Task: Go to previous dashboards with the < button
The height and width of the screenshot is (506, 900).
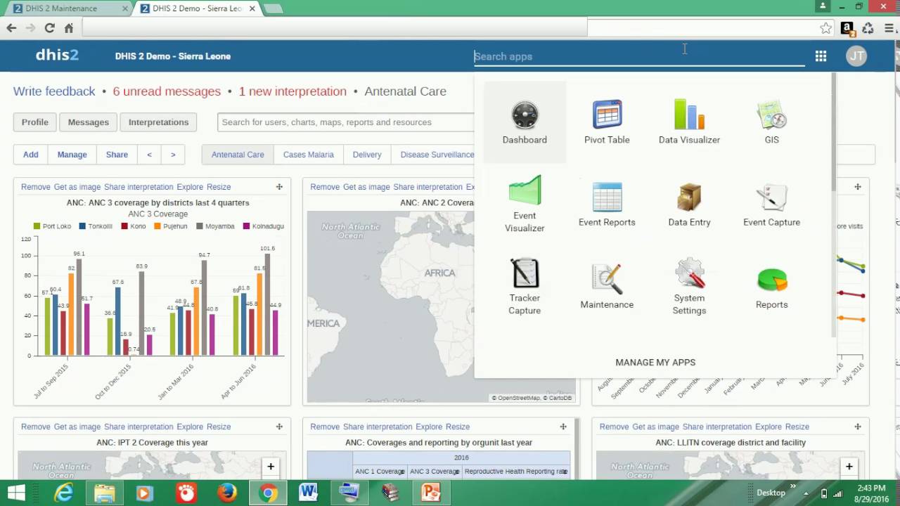Action: [149, 155]
